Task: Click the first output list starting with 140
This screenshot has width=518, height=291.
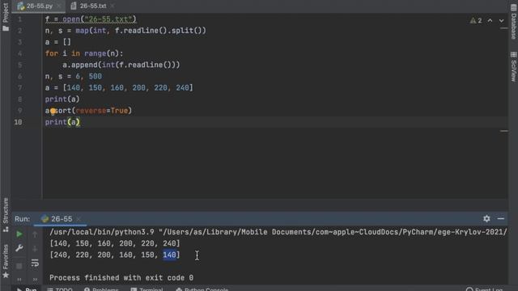Action: (115, 243)
